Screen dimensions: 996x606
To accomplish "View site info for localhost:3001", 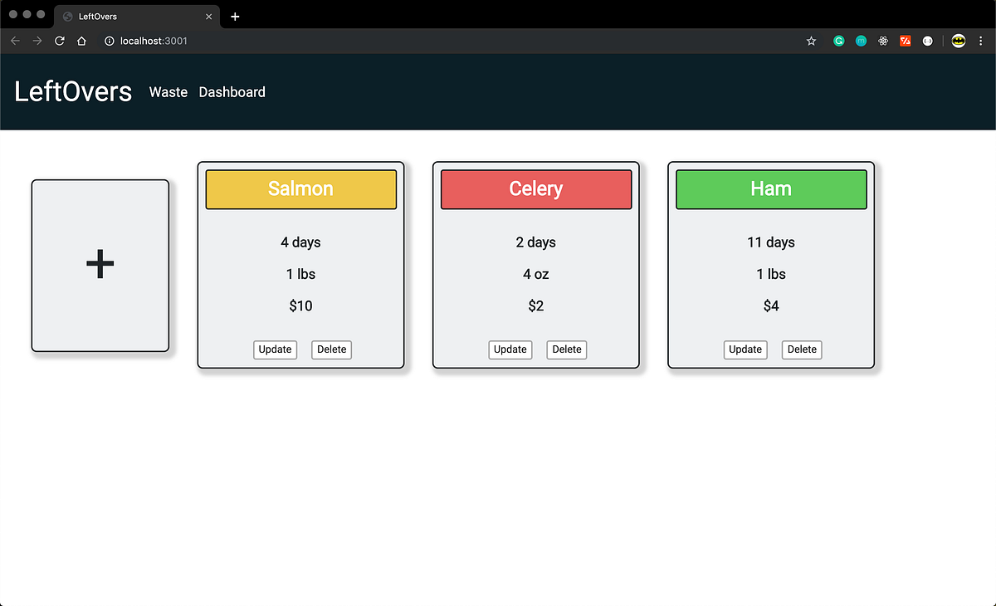I will 109,40.
